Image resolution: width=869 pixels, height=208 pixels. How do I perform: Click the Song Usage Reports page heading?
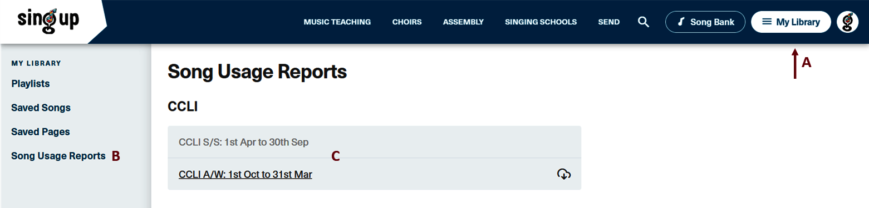pos(257,72)
